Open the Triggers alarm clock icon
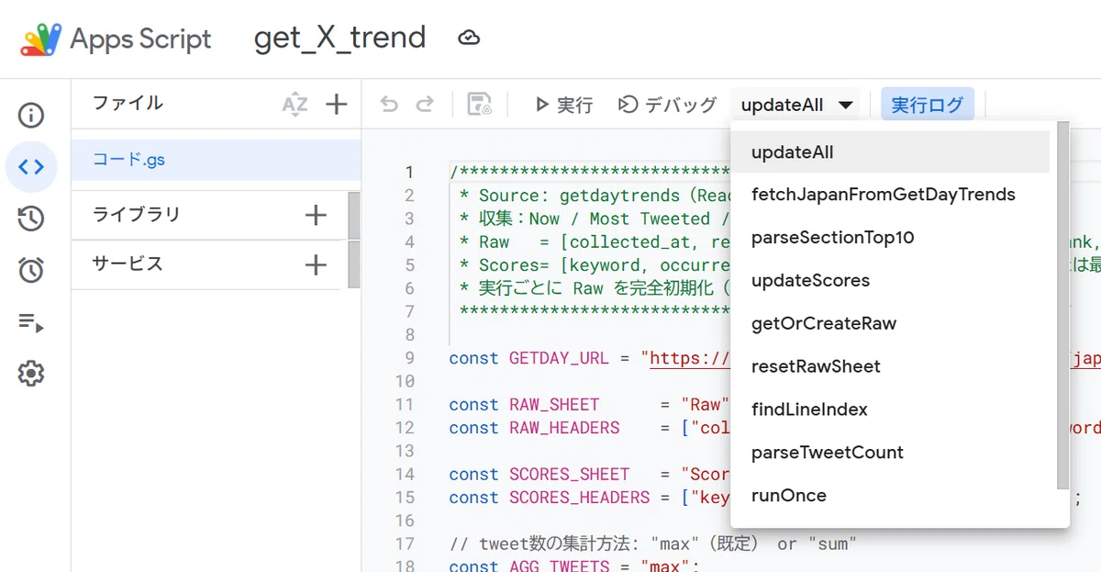Image resolution: width=1101 pixels, height=572 pixels. [x=31, y=270]
